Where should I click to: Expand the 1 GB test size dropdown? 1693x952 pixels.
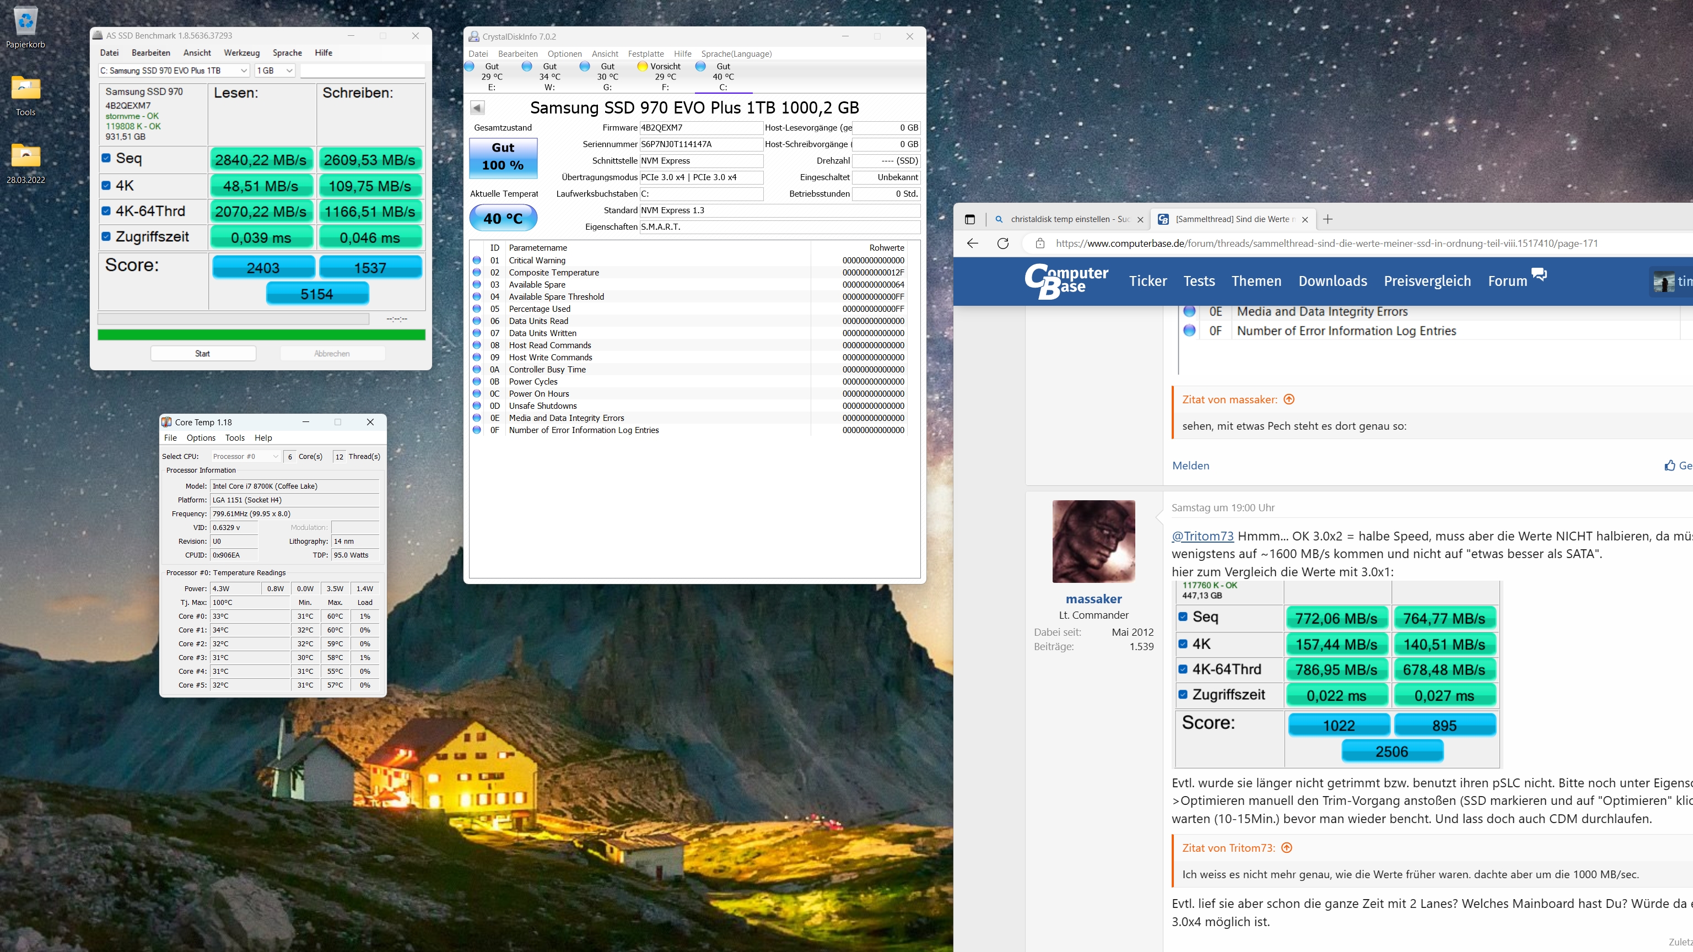274,71
